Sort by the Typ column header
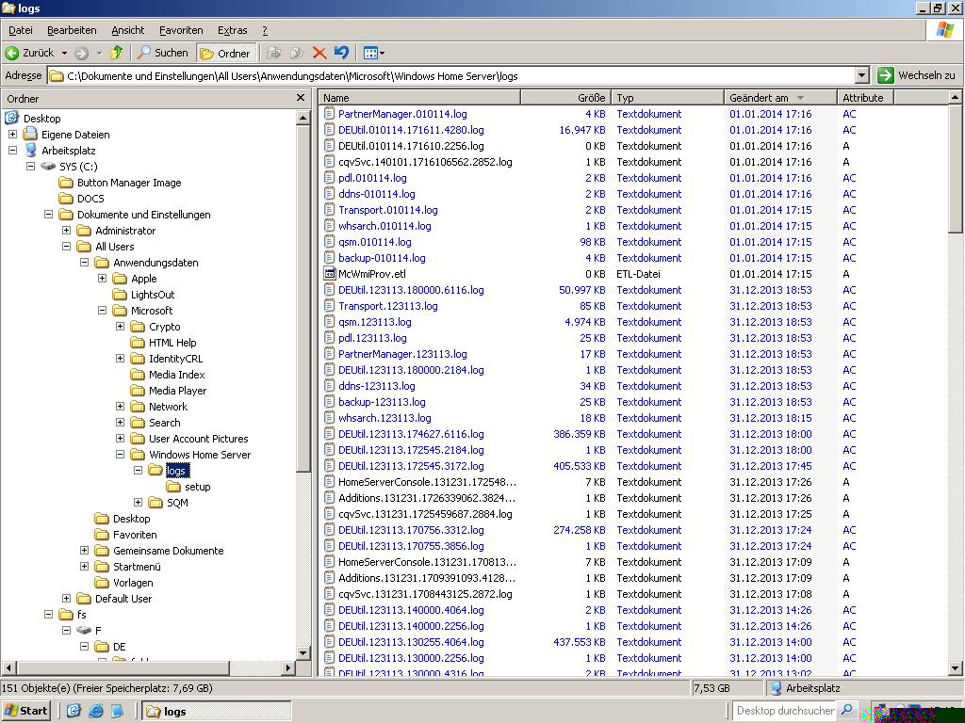 (668, 98)
